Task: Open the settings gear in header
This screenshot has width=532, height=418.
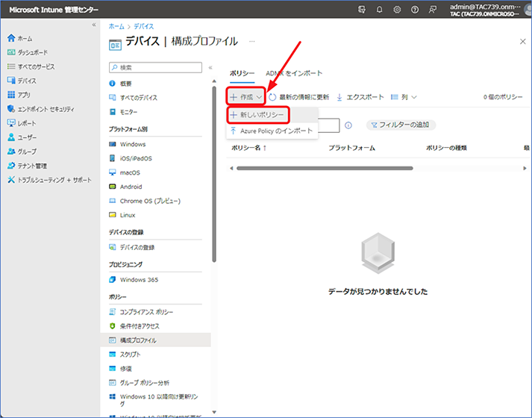Action: [x=397, y=10]
